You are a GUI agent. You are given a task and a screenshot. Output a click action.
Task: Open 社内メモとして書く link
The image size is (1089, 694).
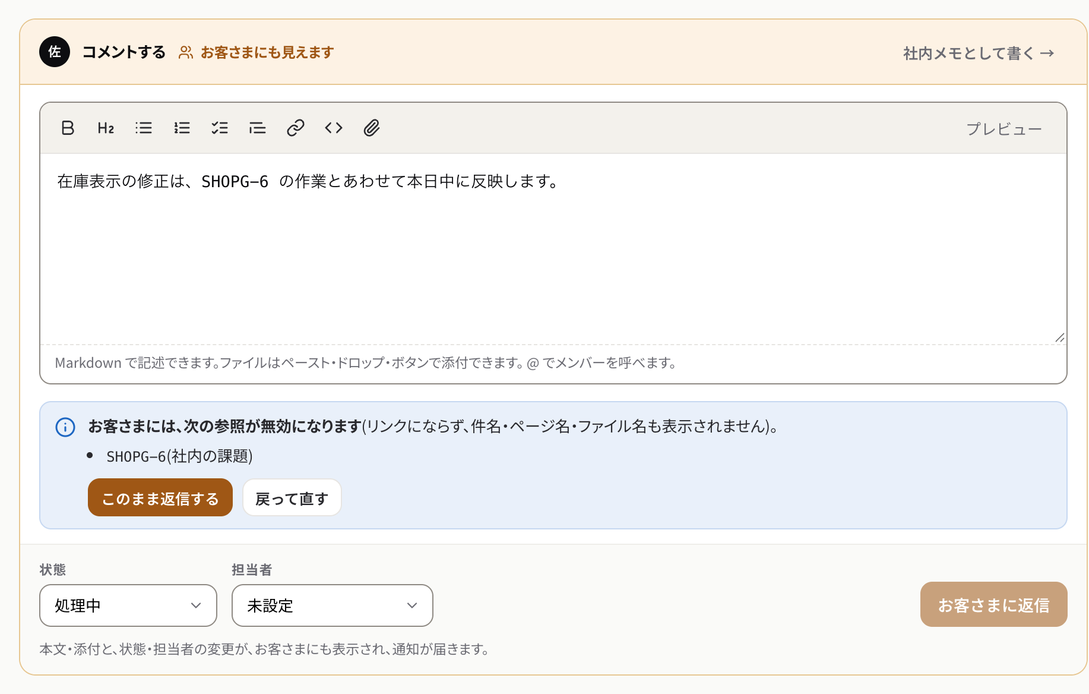click(979, 53)
